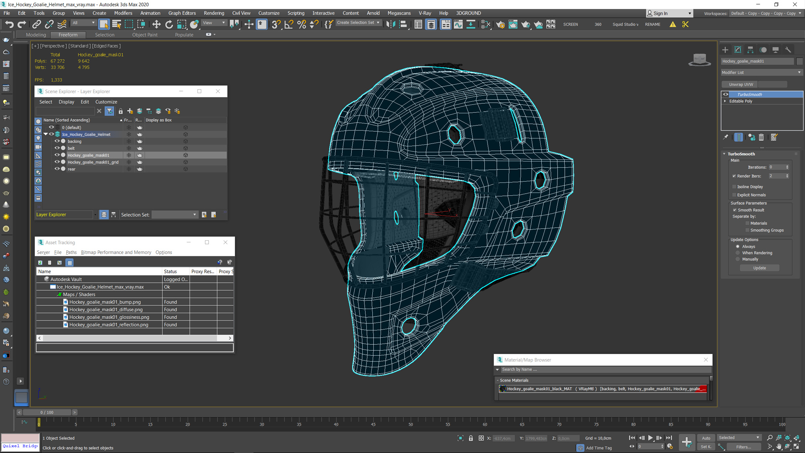Activate the Select Object tool
Image resolution: width=805 pixels, height=453 pixels.
point(104,24)
